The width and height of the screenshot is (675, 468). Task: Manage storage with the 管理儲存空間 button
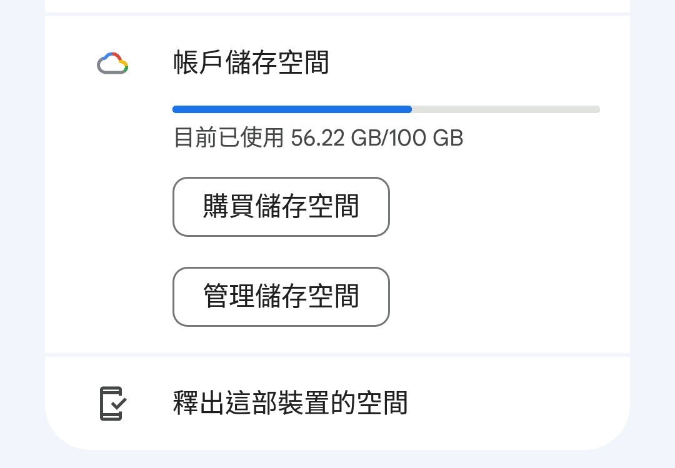pyautogui.click(x=281, y=297)
